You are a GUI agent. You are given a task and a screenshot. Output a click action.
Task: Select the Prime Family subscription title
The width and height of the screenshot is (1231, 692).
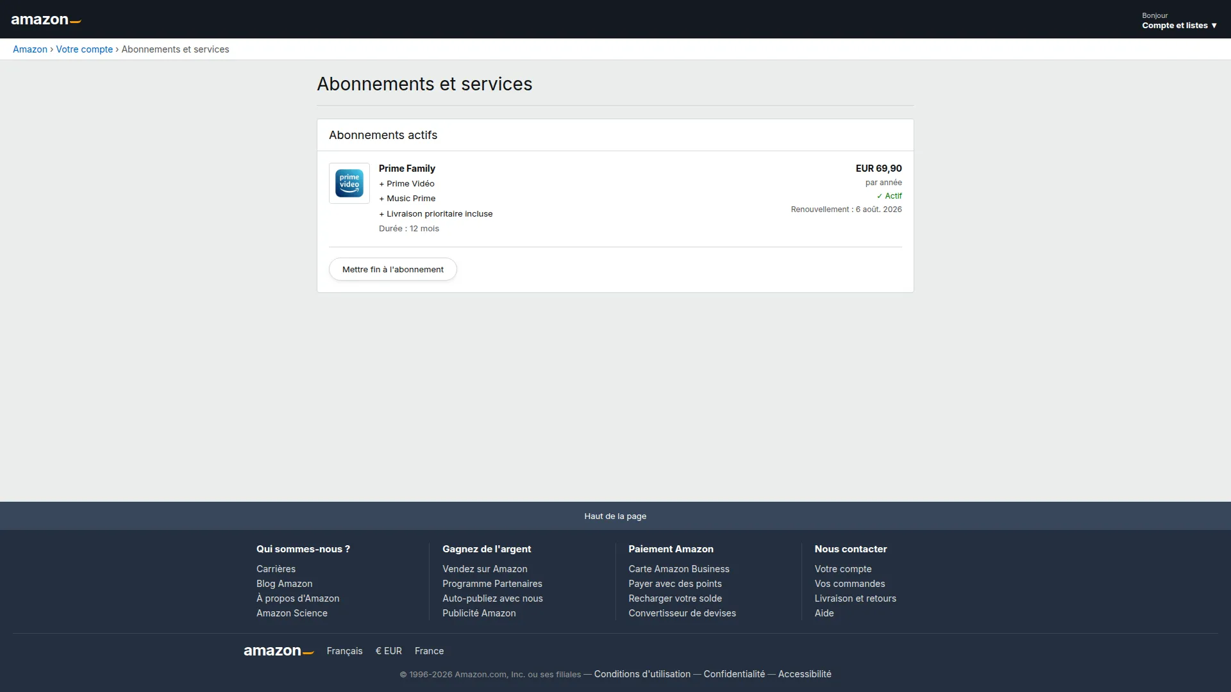tap(407, 169)
